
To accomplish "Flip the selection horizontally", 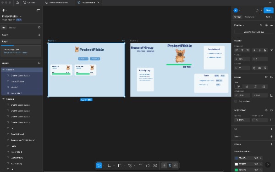I will point(259,68).
